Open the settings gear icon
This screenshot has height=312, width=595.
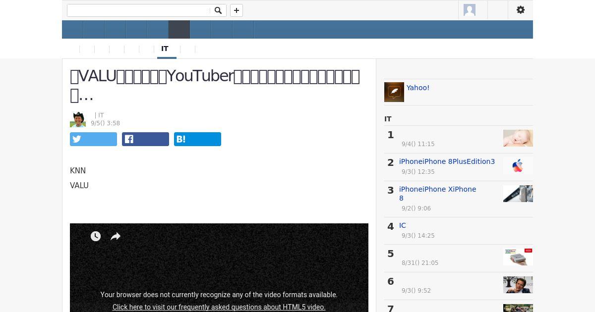(521, 10)
